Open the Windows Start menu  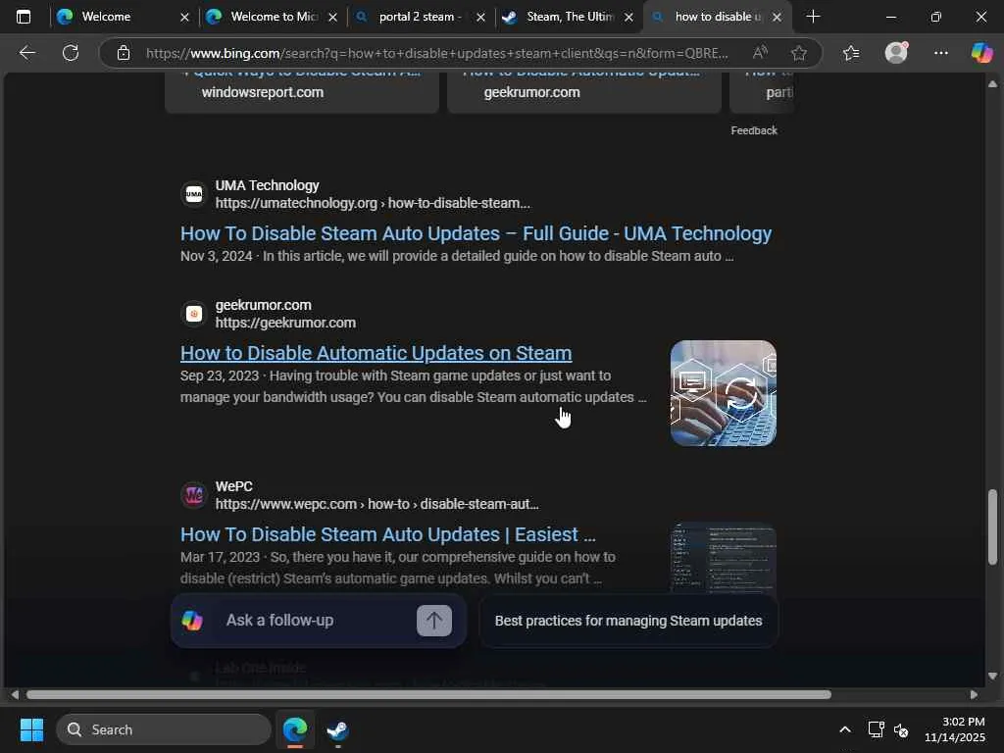click(x=31, y=729)
